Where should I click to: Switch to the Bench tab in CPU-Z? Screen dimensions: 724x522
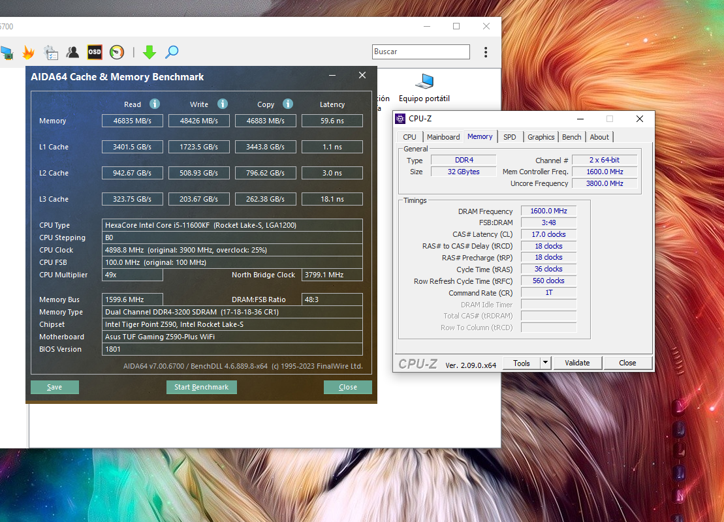[x=572, y=137]
